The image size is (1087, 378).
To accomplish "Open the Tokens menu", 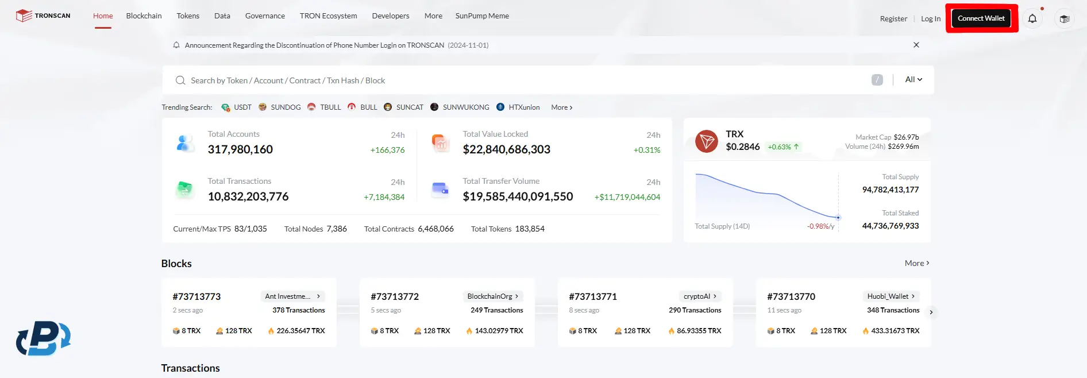I will (188, 16).
